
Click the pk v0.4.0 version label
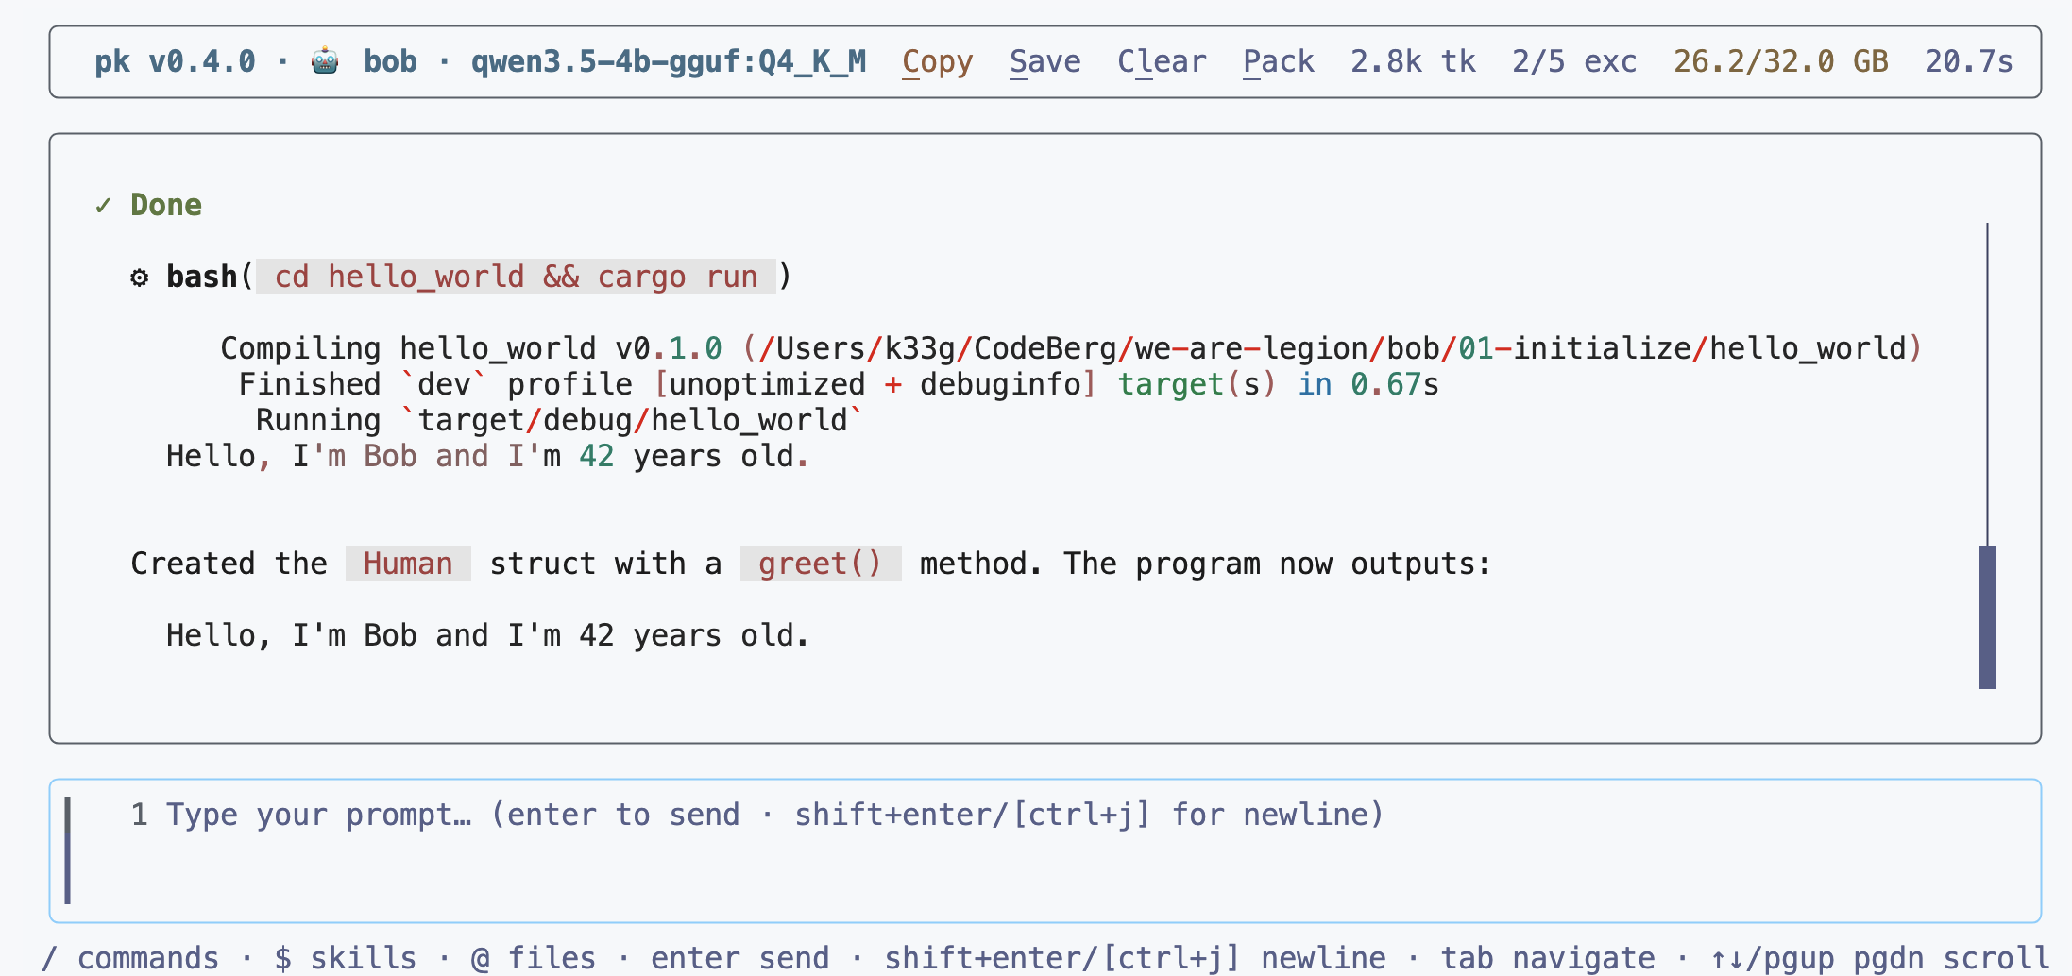click(175, 62)
